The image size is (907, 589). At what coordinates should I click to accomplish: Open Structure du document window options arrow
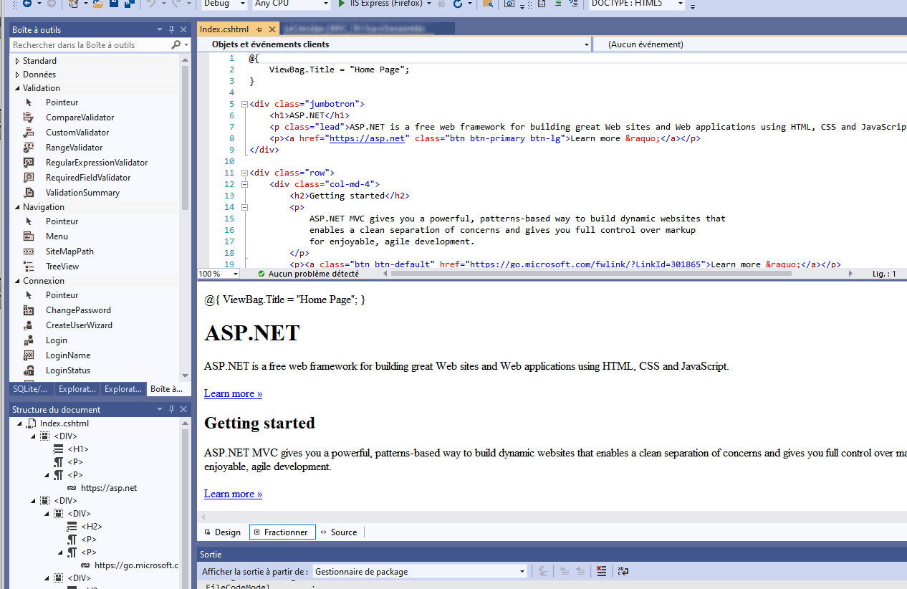point(160,409)
